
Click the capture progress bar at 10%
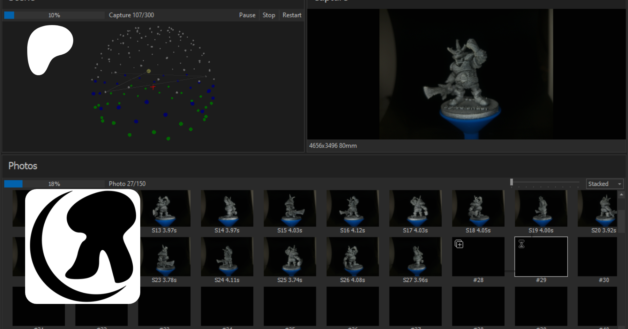(54, 15)
